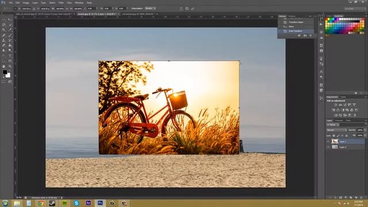Select the Eraser tool
The width and height of the screenshot is (368, 207).
[4, 45]
